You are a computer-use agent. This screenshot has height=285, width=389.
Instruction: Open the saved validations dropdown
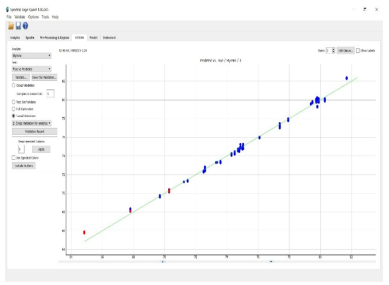(x=32, y=123)
